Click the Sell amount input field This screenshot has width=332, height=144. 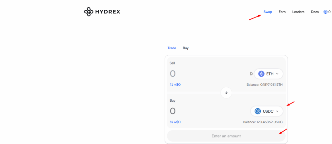tap(207, 74)
